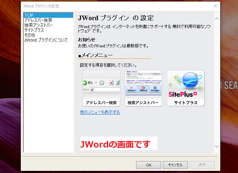The image size is (238, 173).
Task: Open JWord プラグインについて in the left list
Action: (46, 40)
